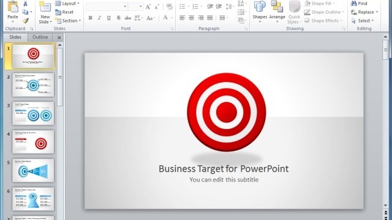Viewport: 392px width, 220px height.
Task: Toggle align text left
Action: 183,18
